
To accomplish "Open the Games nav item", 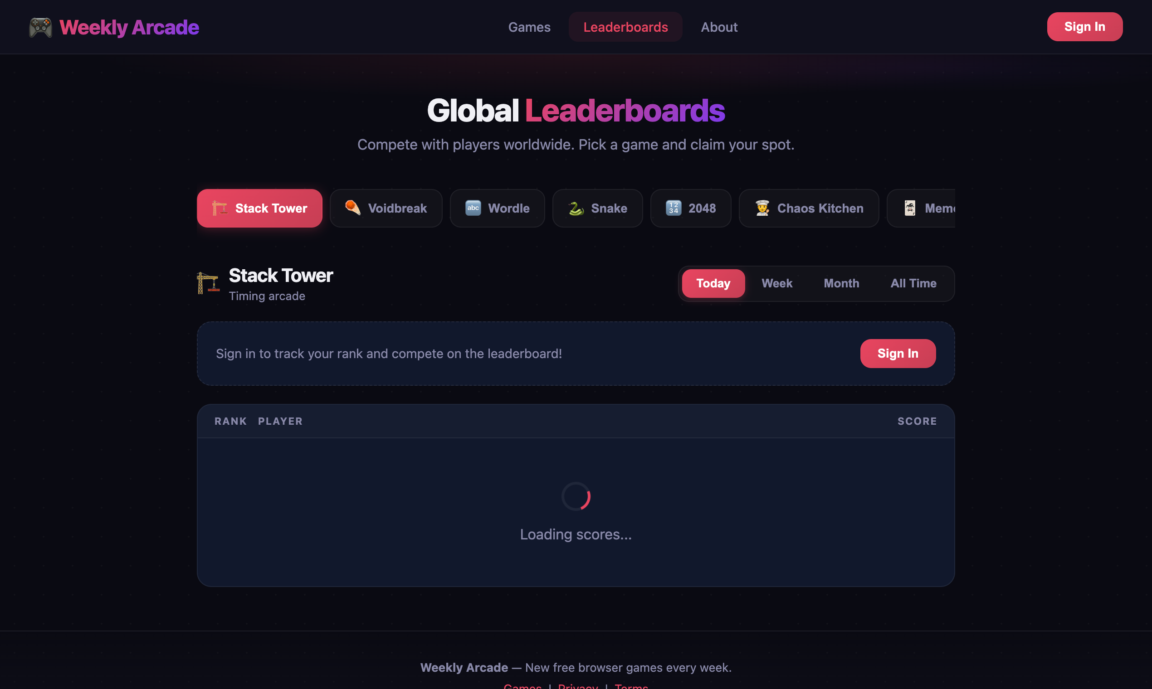I will (x=529, y=27).
